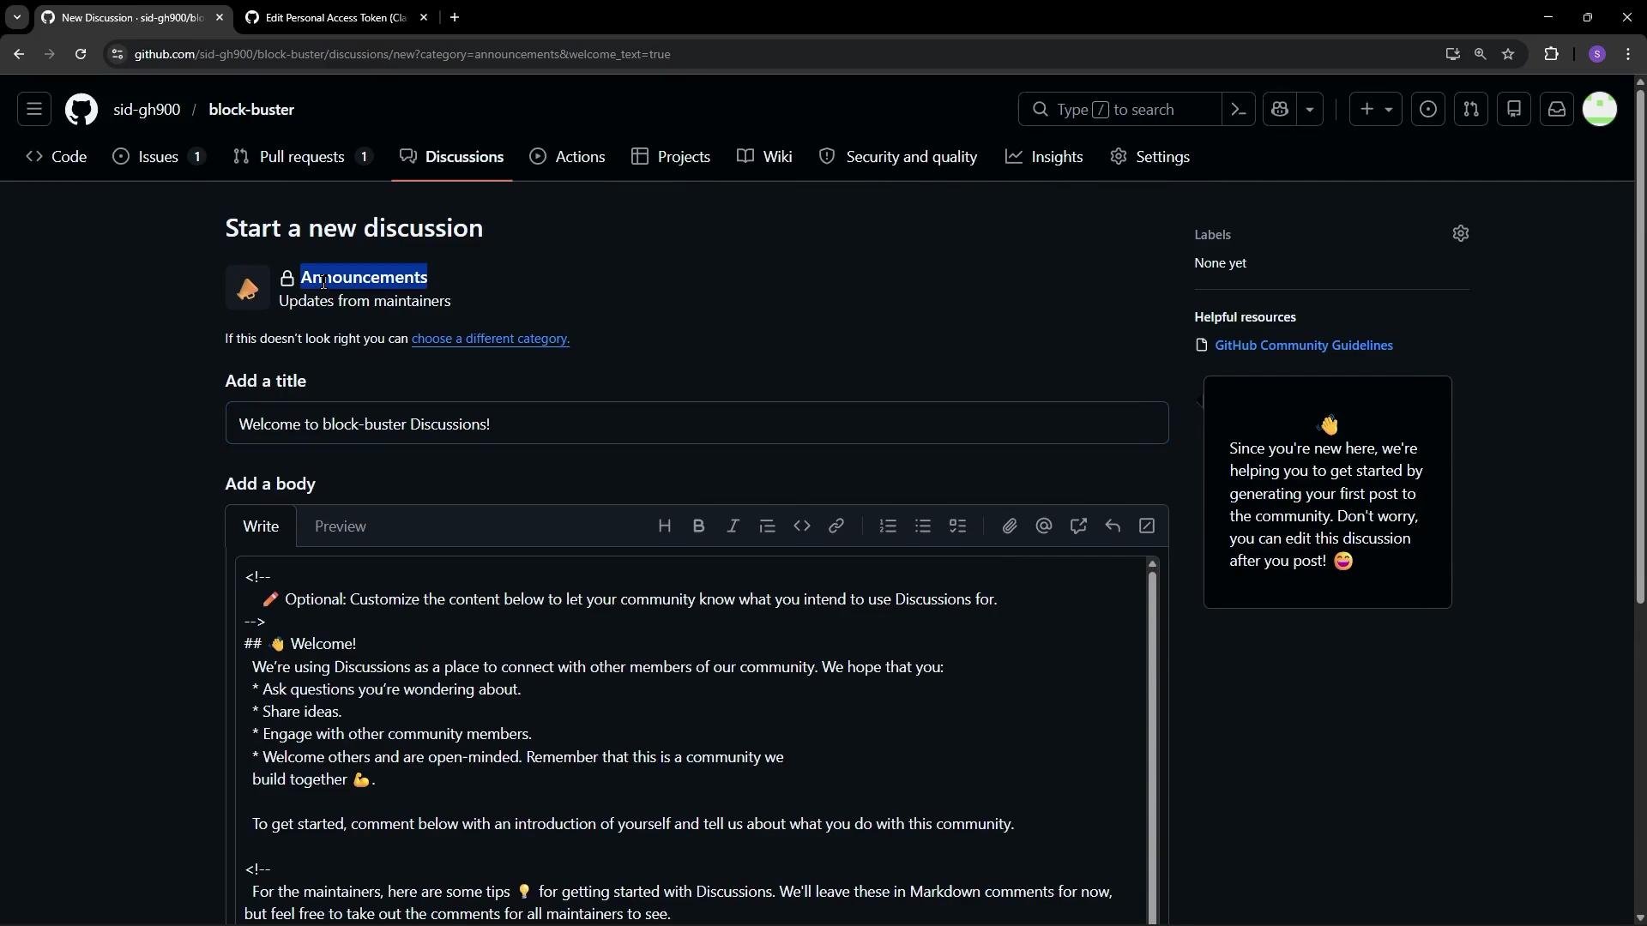1647x926 pixels.
Task: Open the Insights tab
Action: pos(1044,157)
